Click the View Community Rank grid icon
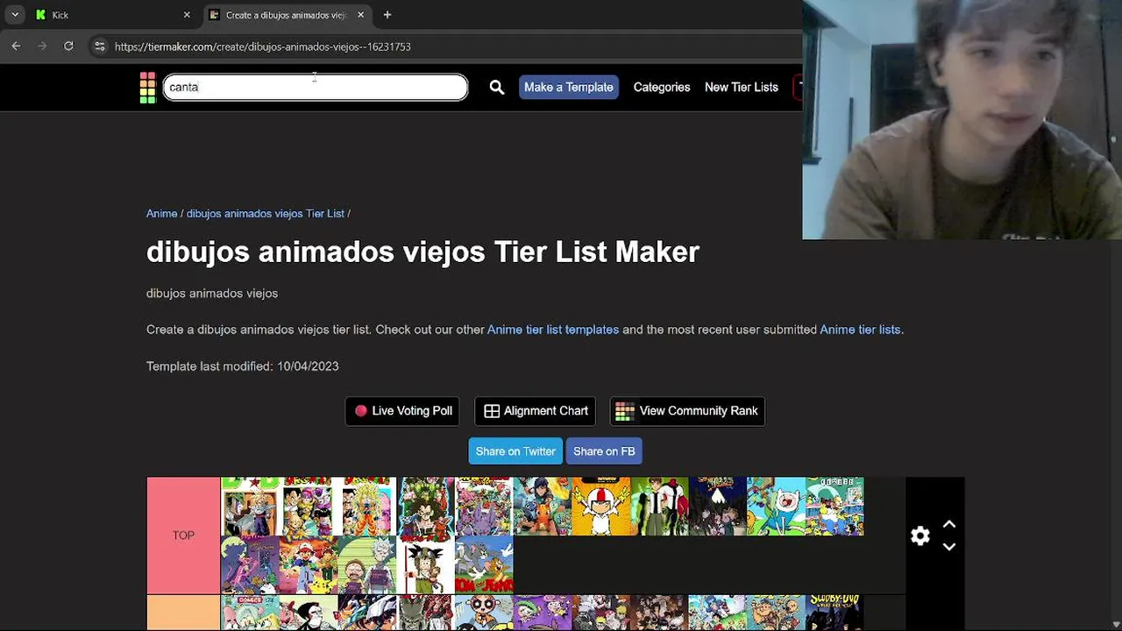The image size is (1122, 631). [x=624, y=411]
